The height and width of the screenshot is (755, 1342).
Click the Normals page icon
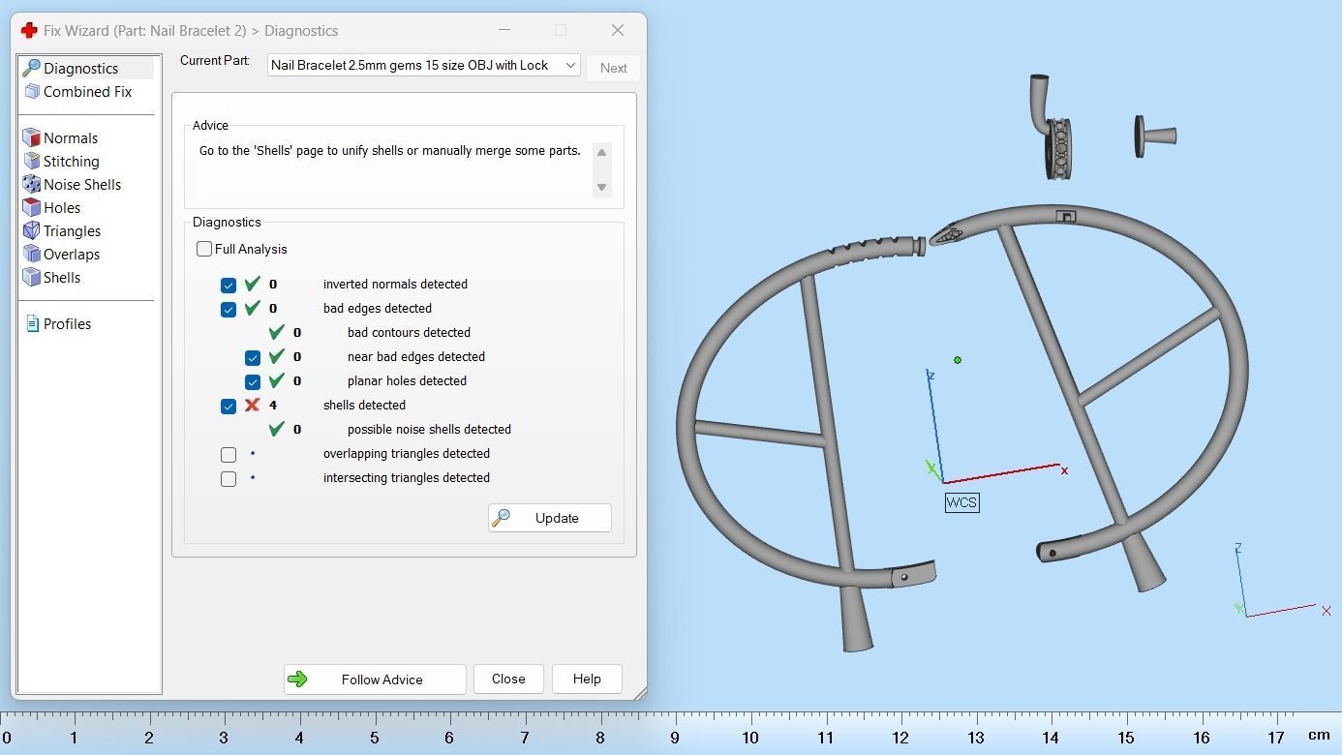pyautogui.click(x=31, y=137)
